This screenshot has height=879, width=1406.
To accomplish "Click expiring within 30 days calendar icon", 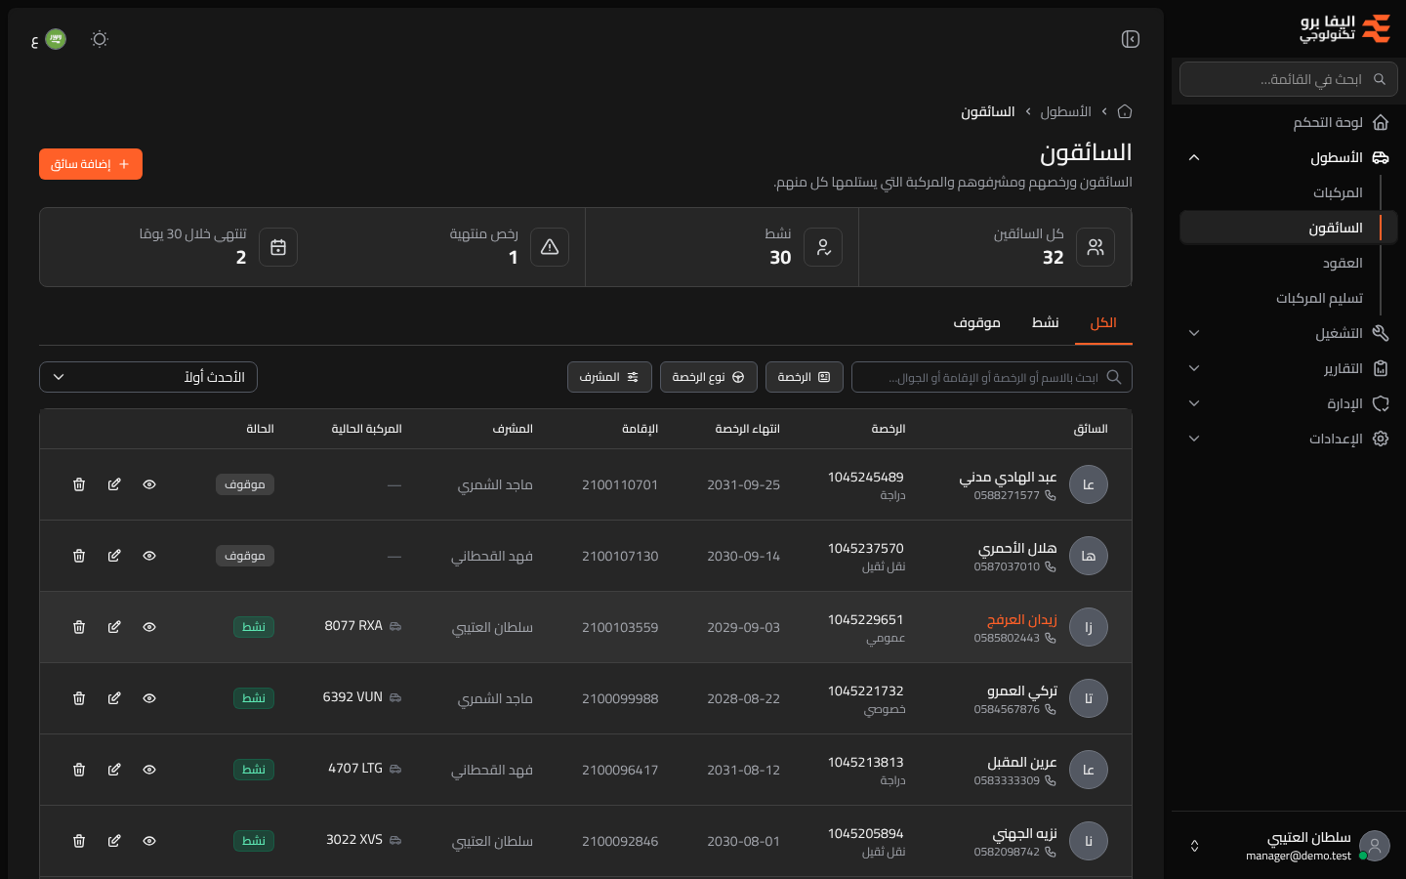I will pyautogui.click(x=278, y=247).
